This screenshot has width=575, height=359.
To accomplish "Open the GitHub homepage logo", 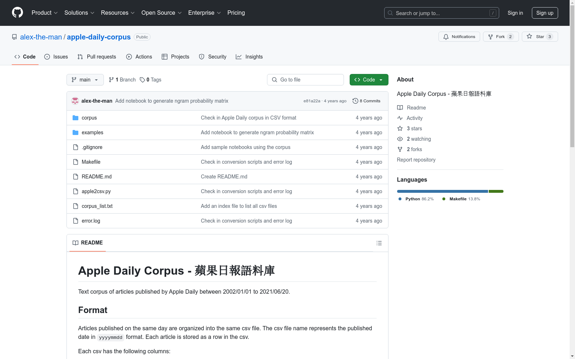I will pyautogui.click(x=17, y=13).
